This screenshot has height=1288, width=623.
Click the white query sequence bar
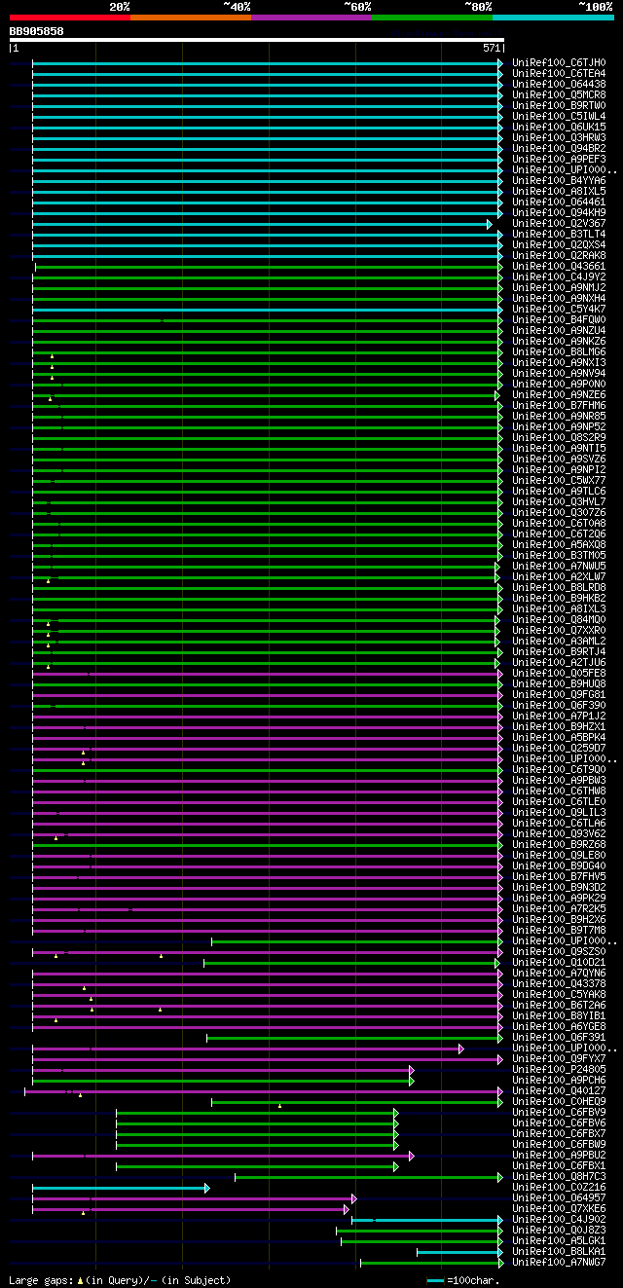[257, 40]
